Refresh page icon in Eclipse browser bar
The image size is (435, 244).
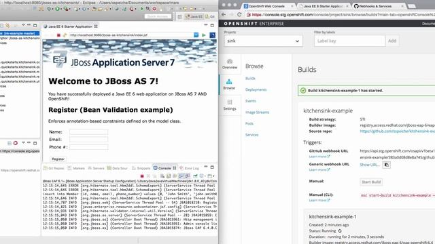pos(65,35)
